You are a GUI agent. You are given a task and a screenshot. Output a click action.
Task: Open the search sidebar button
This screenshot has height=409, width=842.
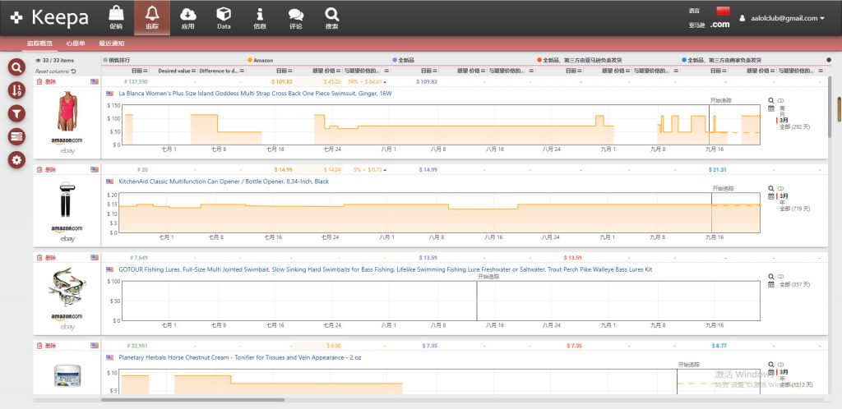click(15, 67)
